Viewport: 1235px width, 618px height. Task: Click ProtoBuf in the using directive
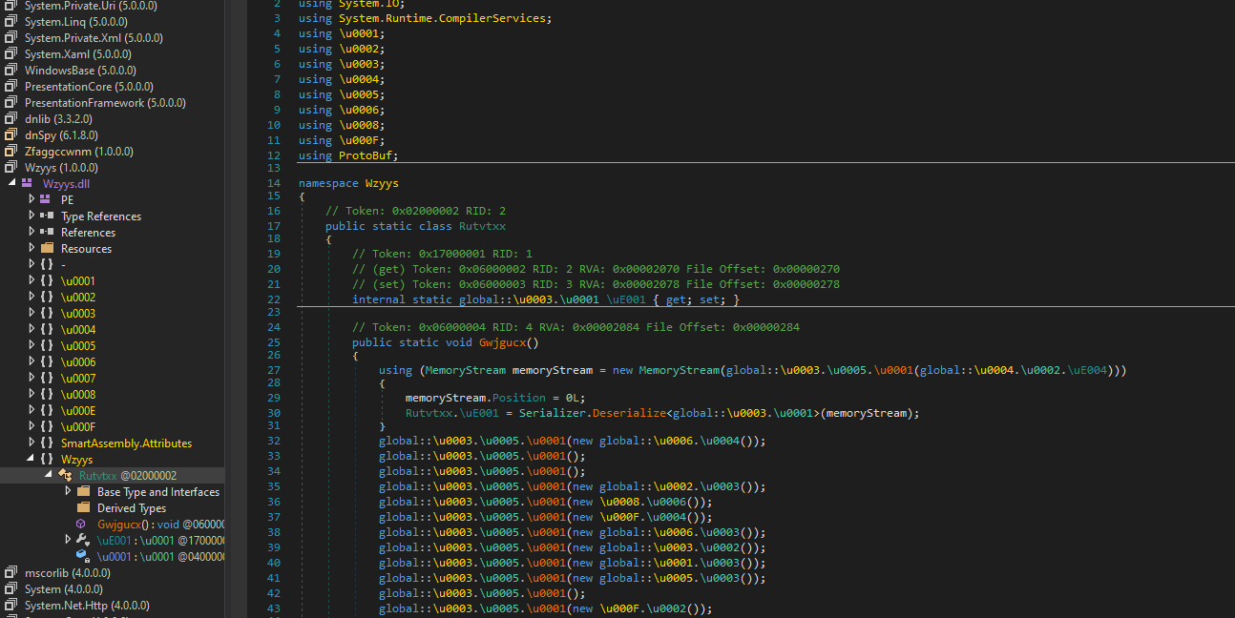point(366,155)
